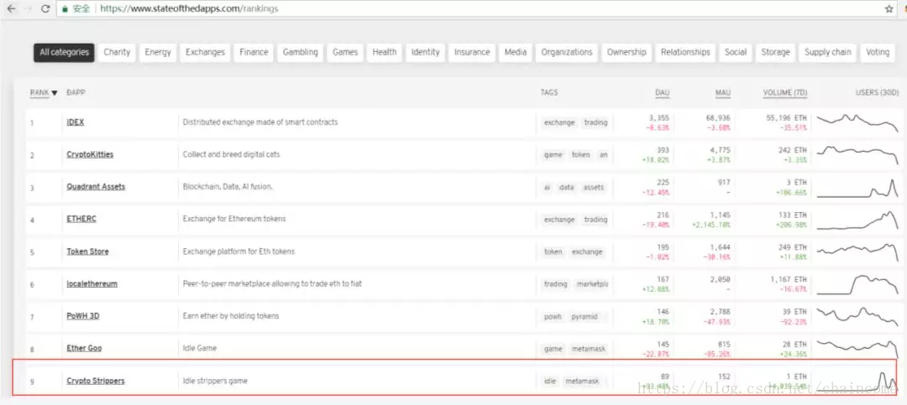Filter rankings by Finance category
907x405 pixels.
254,52
